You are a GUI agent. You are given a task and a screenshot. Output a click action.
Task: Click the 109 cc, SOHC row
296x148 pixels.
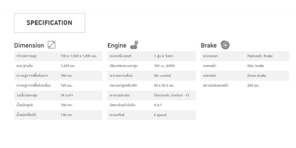point(151,66)
